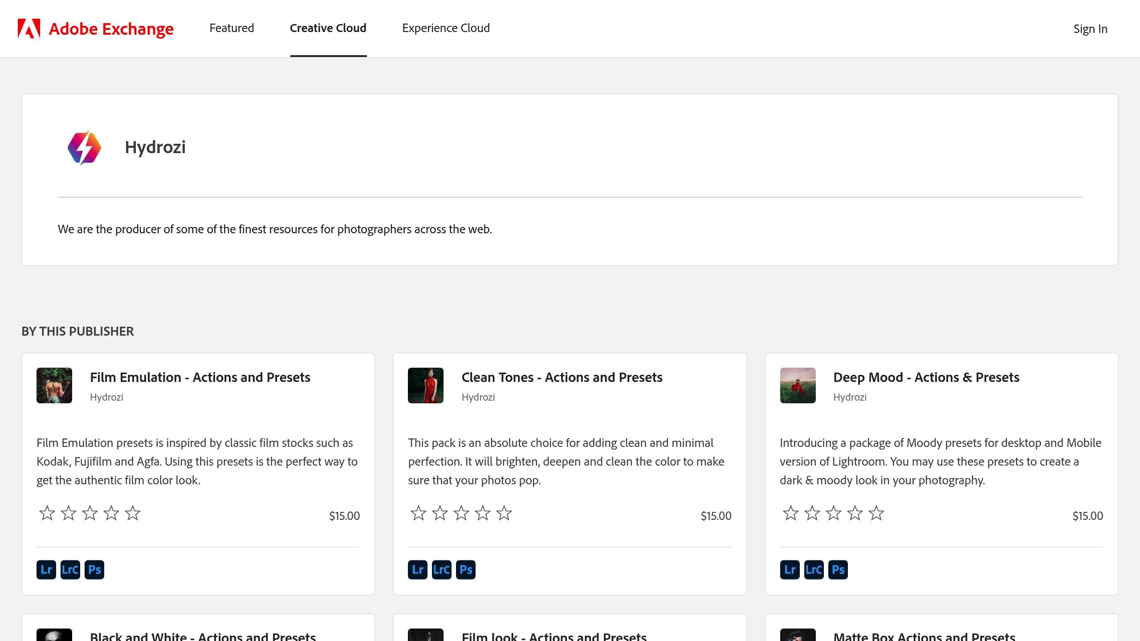Click fourth rating star on Clean Tones
The height and width of the screenshot is (641, 1140).
[483, 513]
